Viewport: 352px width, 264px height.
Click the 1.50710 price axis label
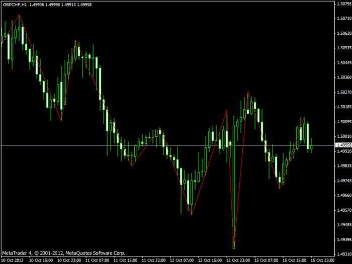click(344, 19)
